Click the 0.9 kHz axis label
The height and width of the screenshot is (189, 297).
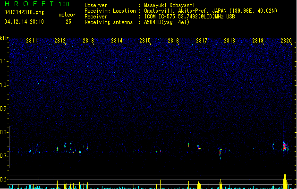point(4,109)
